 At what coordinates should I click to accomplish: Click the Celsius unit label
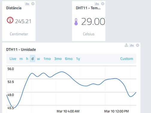89,34
